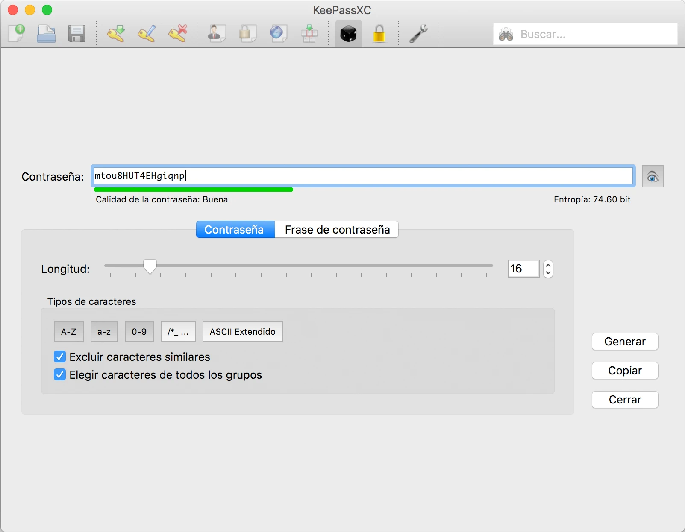
Task: Uncheck Excluir caracteres similares
Action: click(60, 357)
